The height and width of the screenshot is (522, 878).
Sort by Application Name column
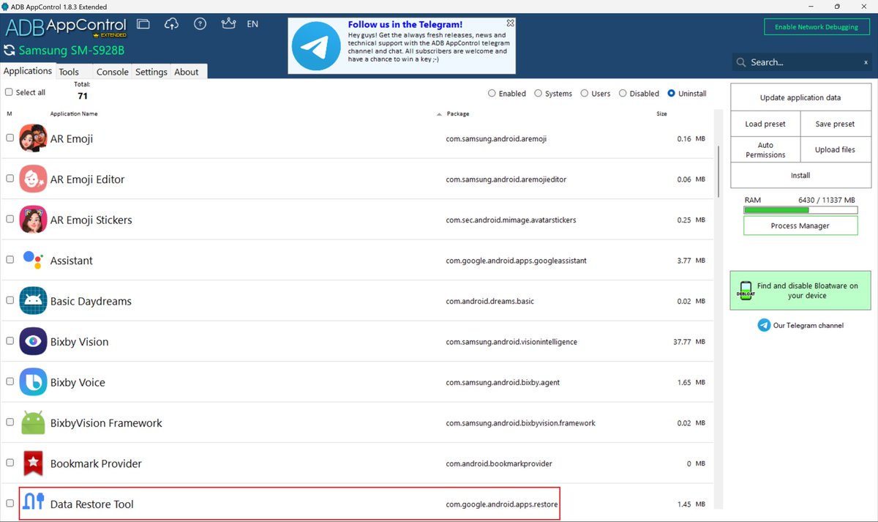click(74, 113)
